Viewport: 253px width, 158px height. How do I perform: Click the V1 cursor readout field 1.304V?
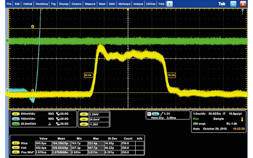coord(99,114)
